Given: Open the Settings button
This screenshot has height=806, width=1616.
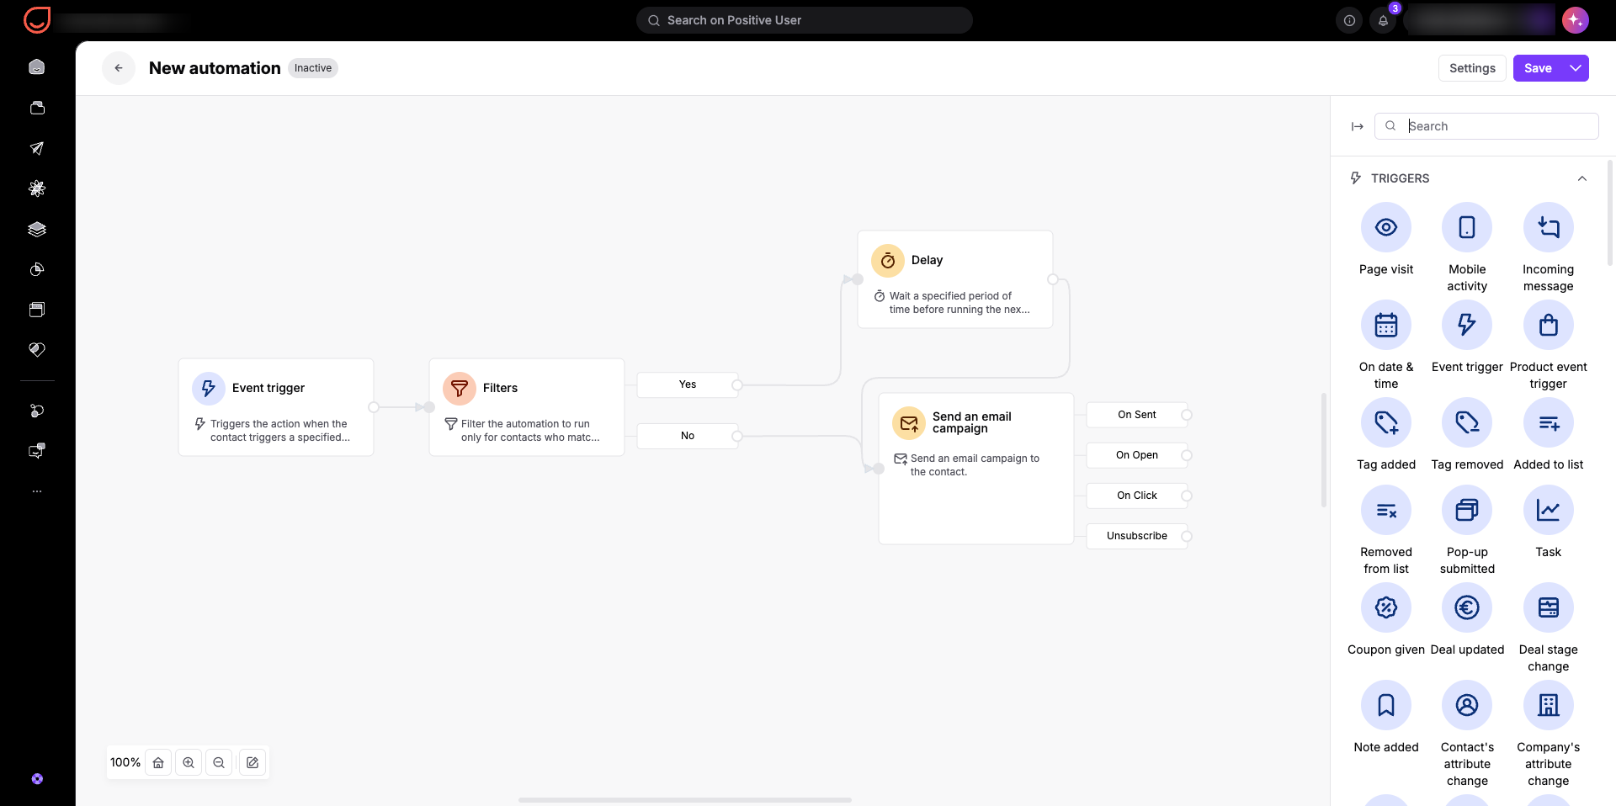Looking at the screenshot, I should click(1472, 68).
